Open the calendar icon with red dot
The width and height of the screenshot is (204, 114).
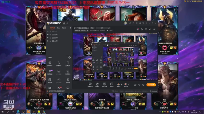[x=137, y=29]
